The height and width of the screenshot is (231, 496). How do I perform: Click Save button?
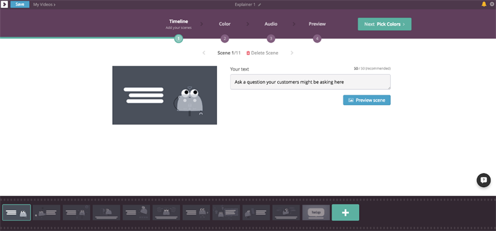point(20,4)
